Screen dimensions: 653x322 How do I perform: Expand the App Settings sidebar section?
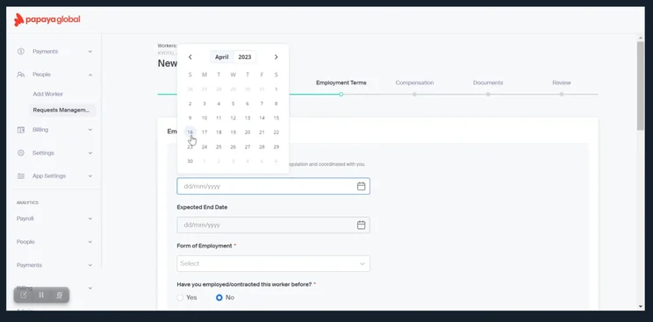90,176
